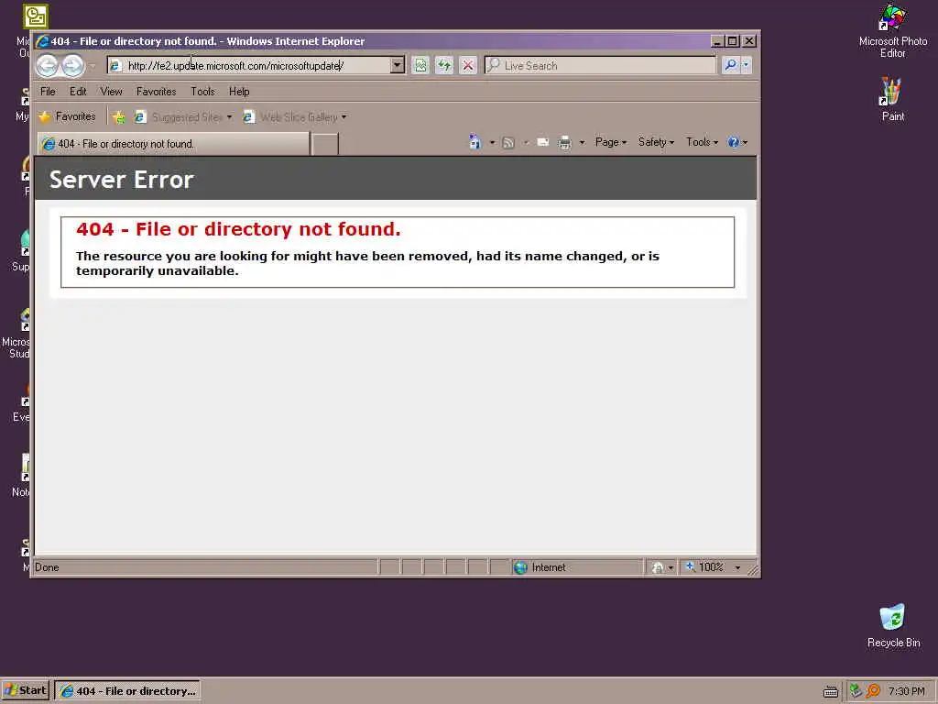Click the resource removed explanation text
The height and width of the screenshot is (704, 938).
tap(367, 263)
